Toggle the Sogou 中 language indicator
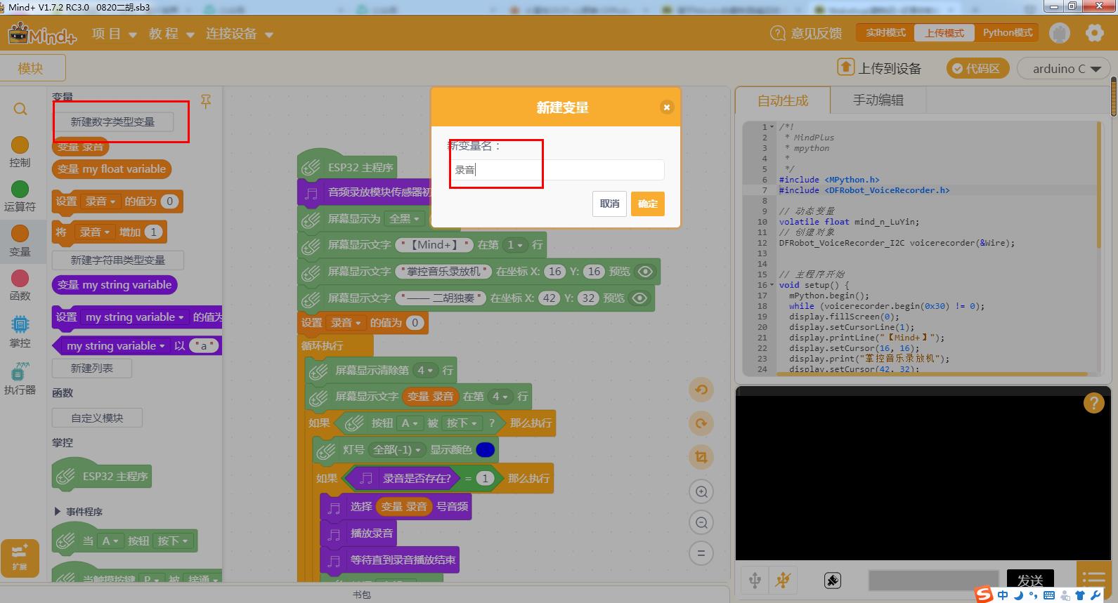 [x=1003, y=595]
